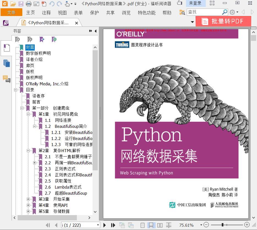Click the bookmark with arrow icon

pos(42,39)
